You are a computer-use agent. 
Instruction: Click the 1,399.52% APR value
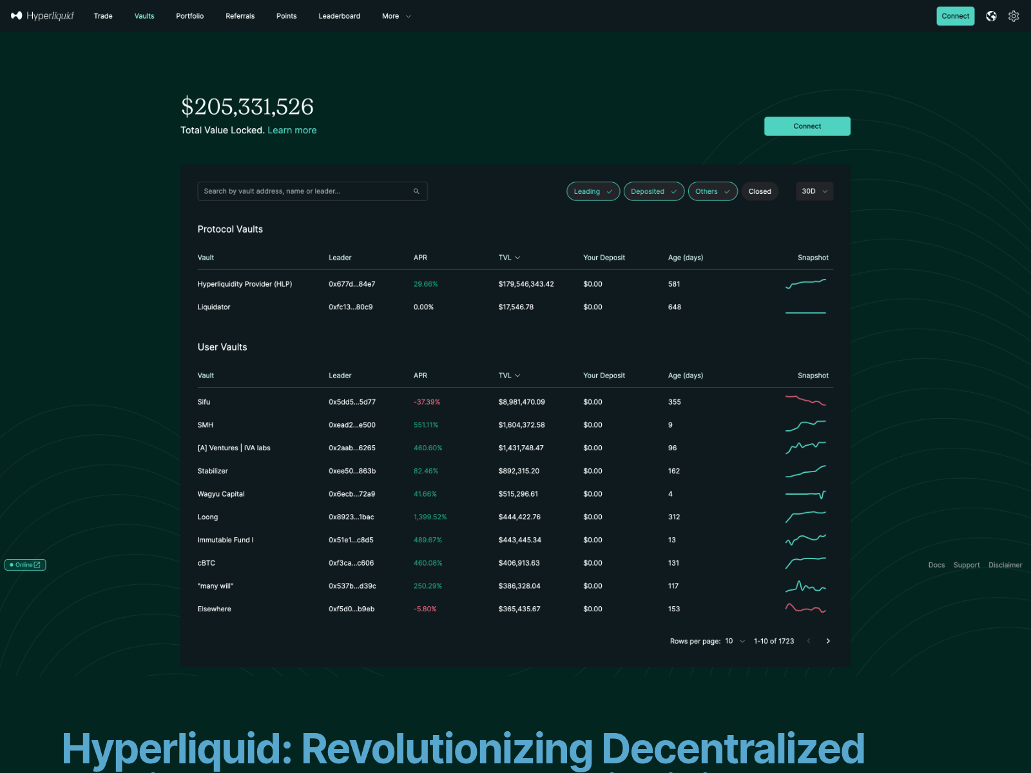point(430,517)
